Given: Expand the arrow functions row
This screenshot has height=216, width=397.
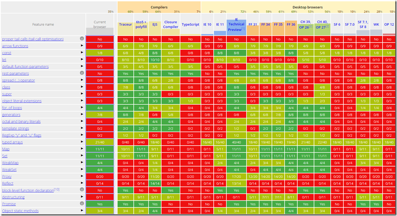Looking at the screenshot, I should pyautogui.click(x=82, y=45).
